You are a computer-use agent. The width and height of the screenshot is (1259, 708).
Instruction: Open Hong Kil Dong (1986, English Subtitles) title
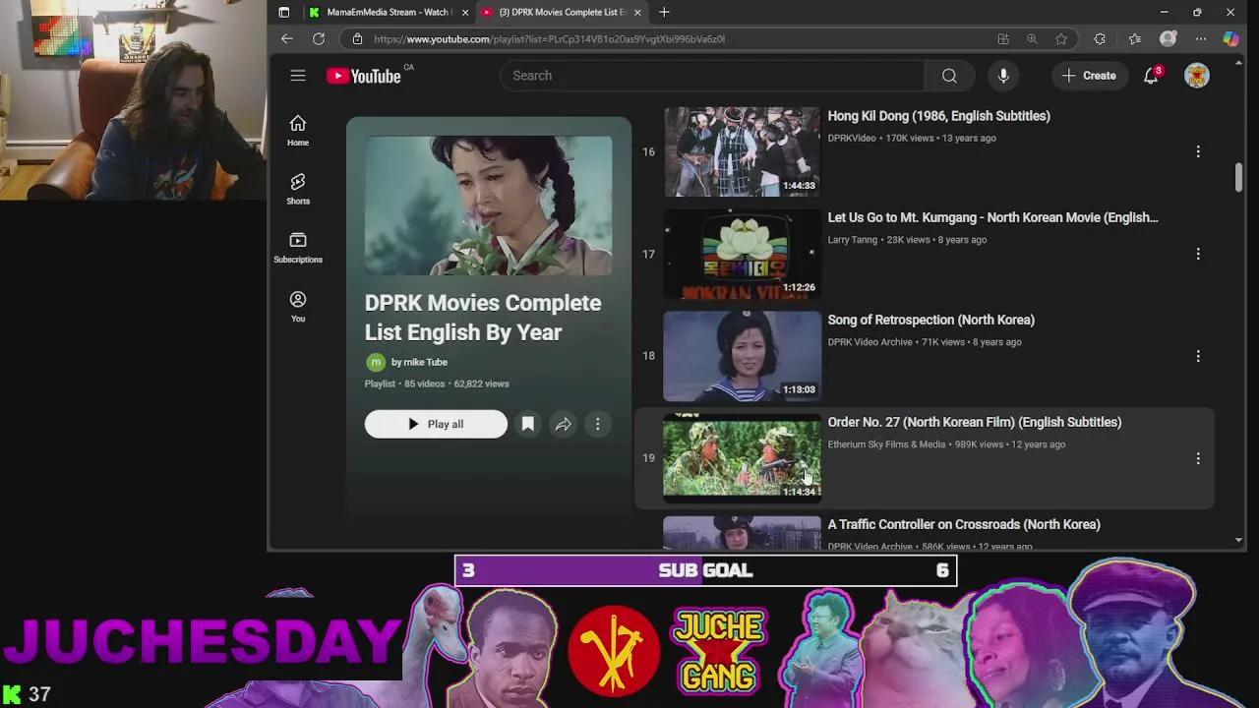[x=938, y=116]
